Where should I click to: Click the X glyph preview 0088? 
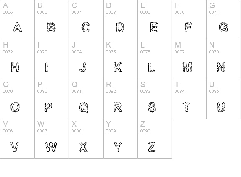click(x=83, y=147)
